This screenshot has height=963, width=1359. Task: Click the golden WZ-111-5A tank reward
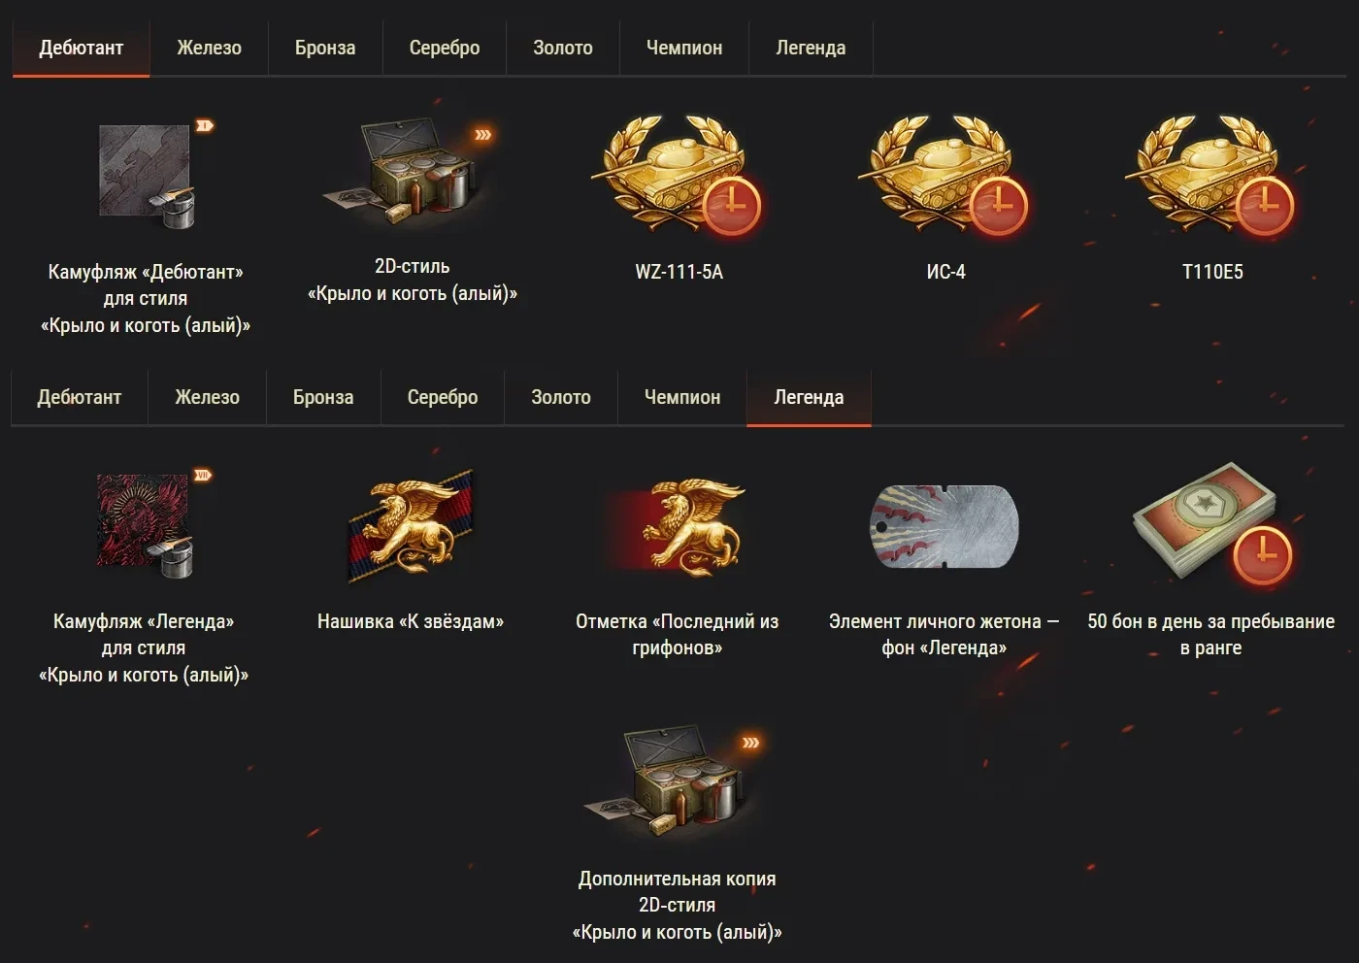click(679, 176)
